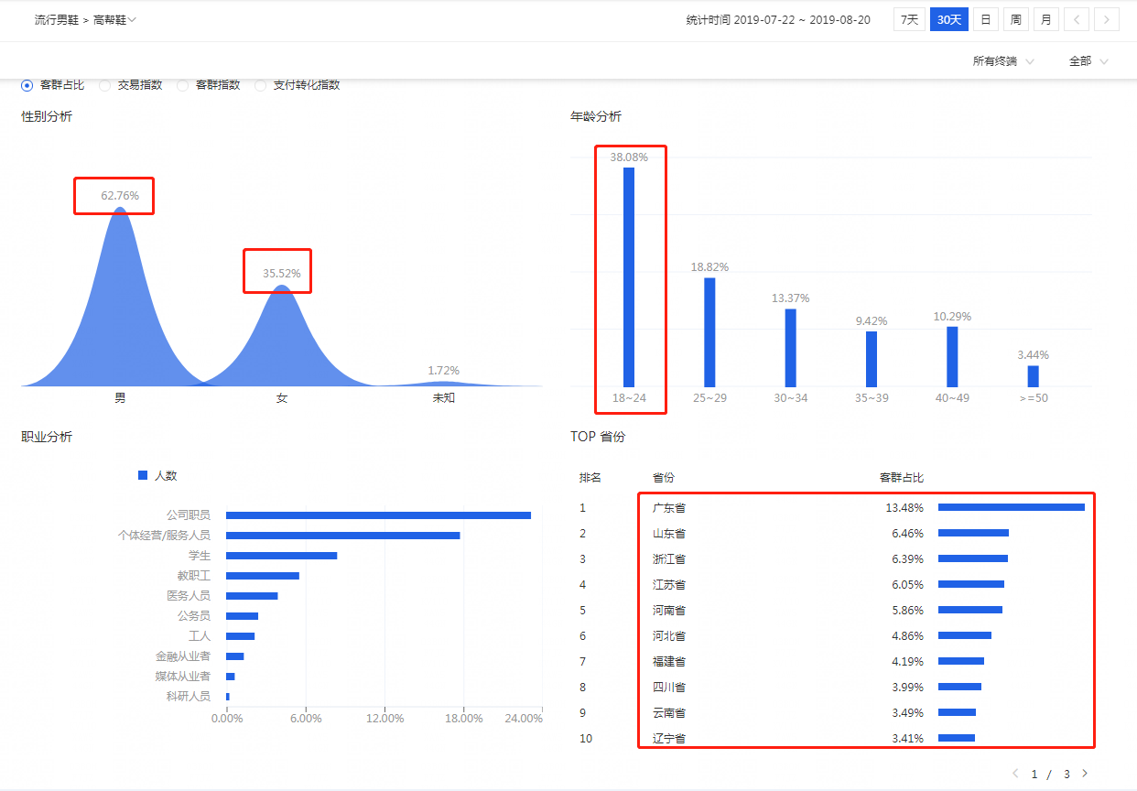
Task: Select the 客群占比 radio button
Action: 27,85
